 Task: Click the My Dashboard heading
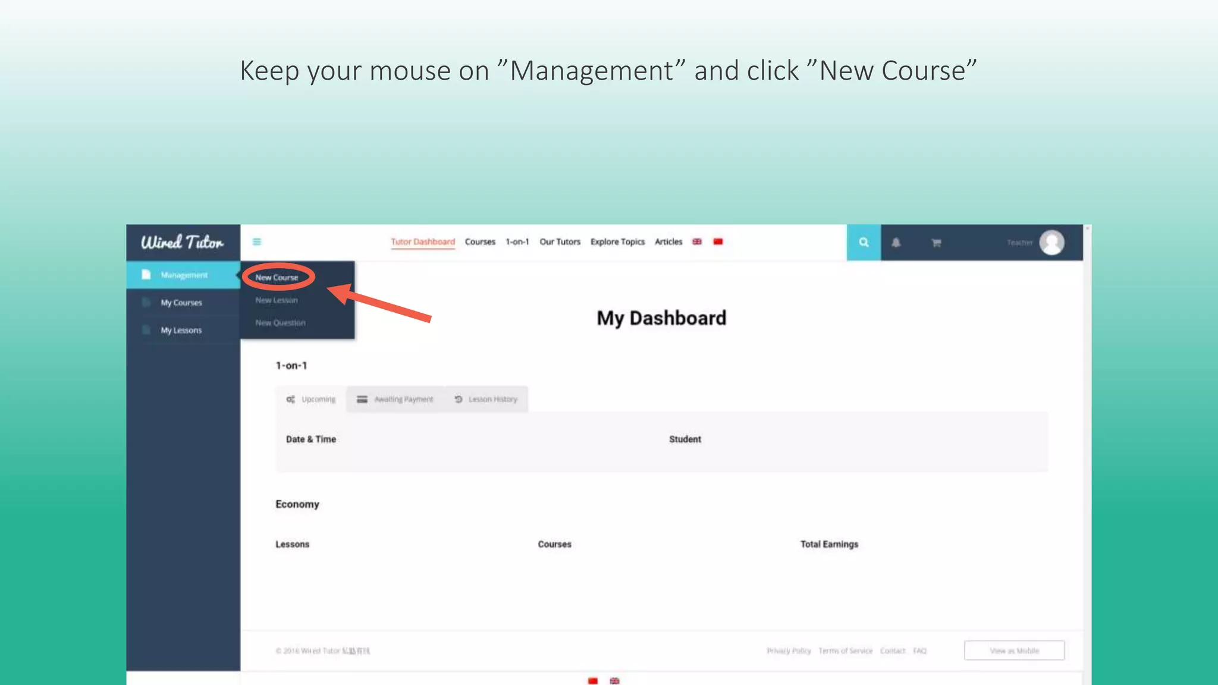coord(661,318)
